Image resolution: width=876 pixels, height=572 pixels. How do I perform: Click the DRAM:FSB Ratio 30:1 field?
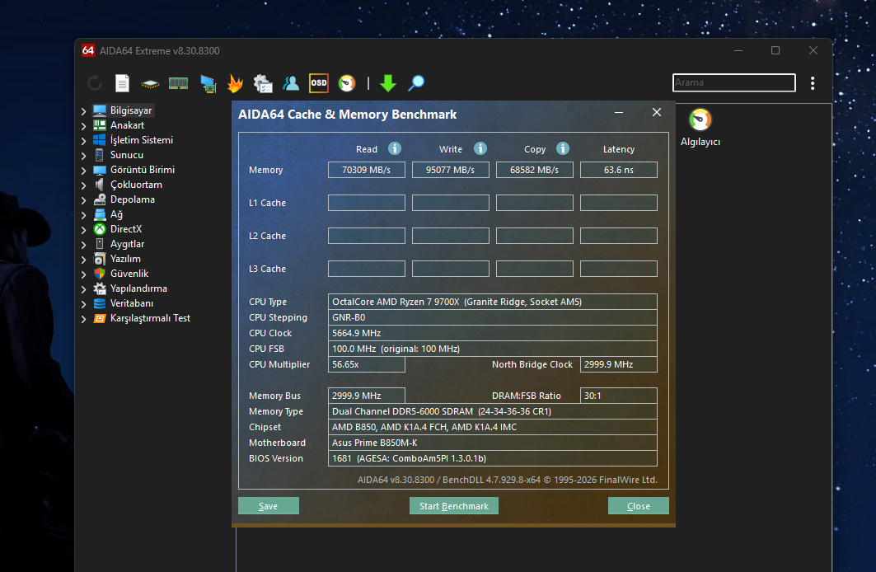(618, 396)
